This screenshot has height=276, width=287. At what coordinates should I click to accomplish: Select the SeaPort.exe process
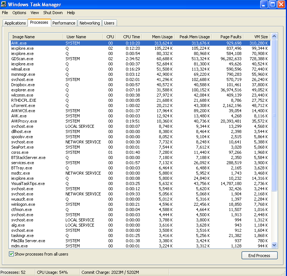click(140, 147)
